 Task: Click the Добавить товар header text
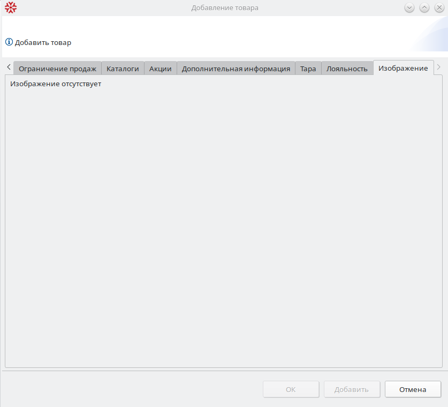[x=43, y=42]
